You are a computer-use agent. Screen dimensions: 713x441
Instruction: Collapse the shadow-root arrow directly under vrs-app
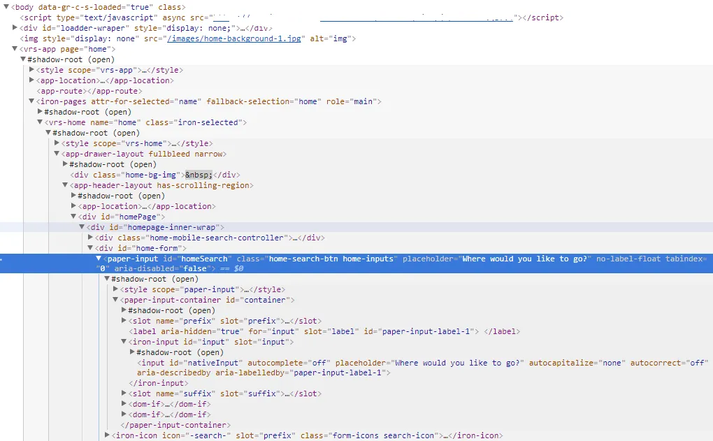click(x=23, y=59)
